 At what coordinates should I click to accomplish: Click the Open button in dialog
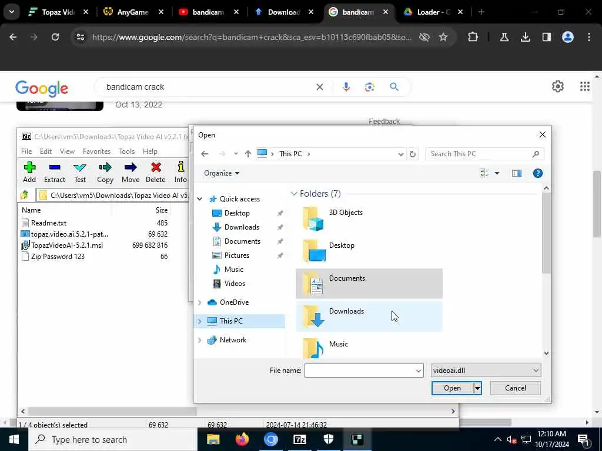[452, 388]
